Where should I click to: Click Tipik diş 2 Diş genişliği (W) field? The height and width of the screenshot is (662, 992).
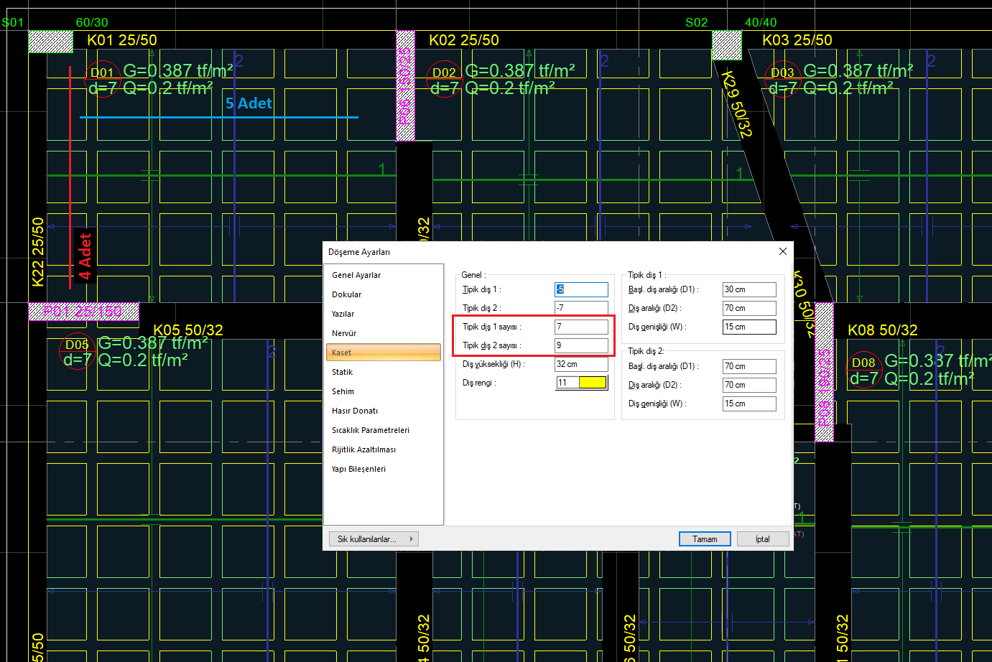(x=749, y=404)
